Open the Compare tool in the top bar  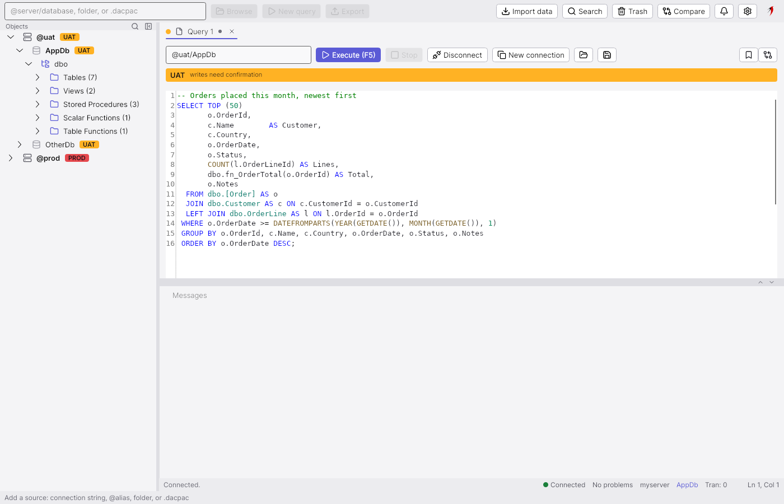pyautogui.click(x=684, y=11)
